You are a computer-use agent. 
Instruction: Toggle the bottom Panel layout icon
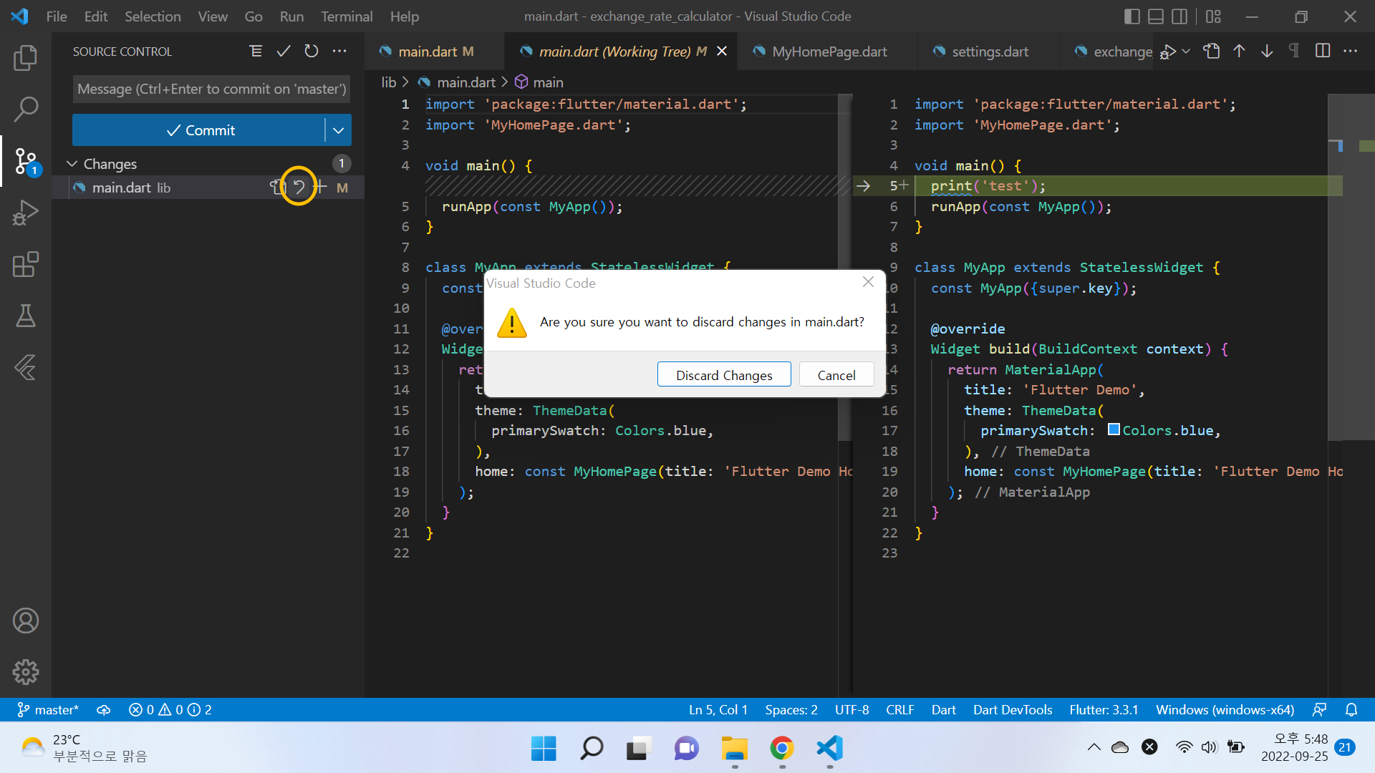coord(1156,16)
